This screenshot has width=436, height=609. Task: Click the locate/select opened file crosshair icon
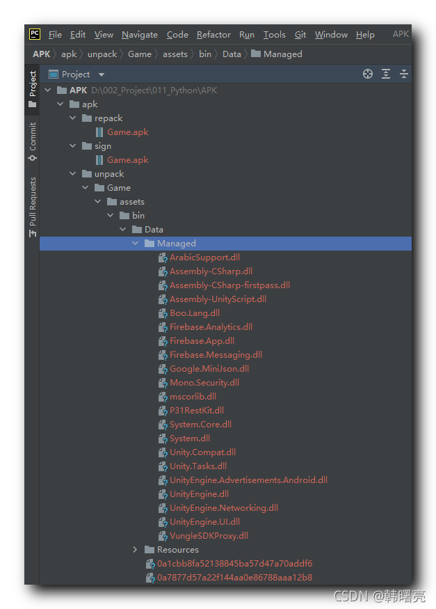tap(367, 74)
